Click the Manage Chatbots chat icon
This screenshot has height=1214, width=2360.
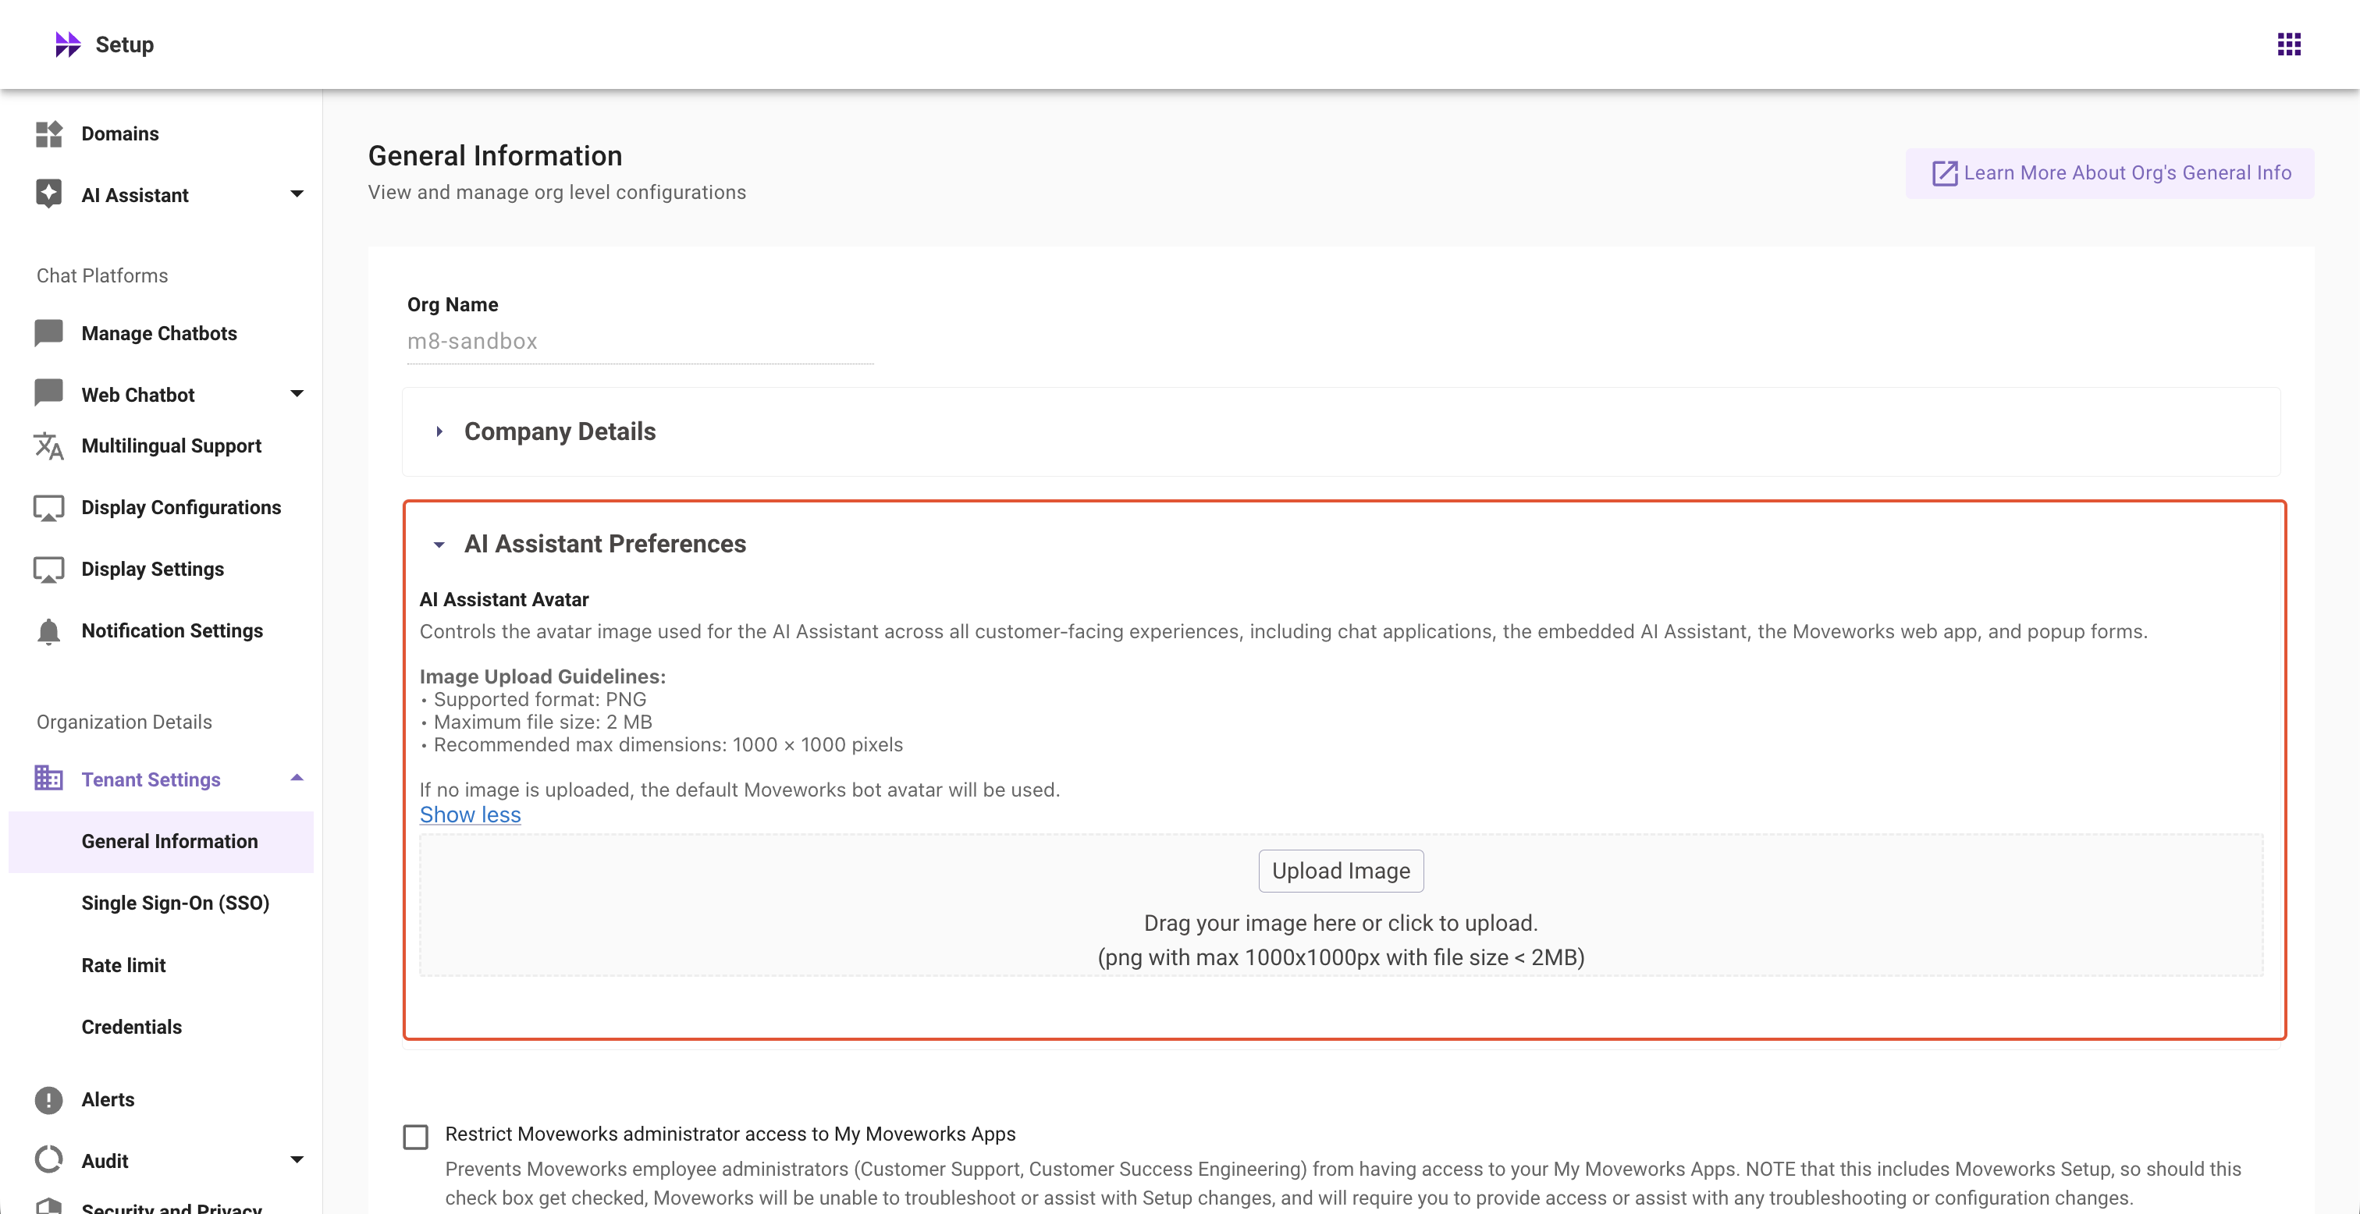pos(48,332)
